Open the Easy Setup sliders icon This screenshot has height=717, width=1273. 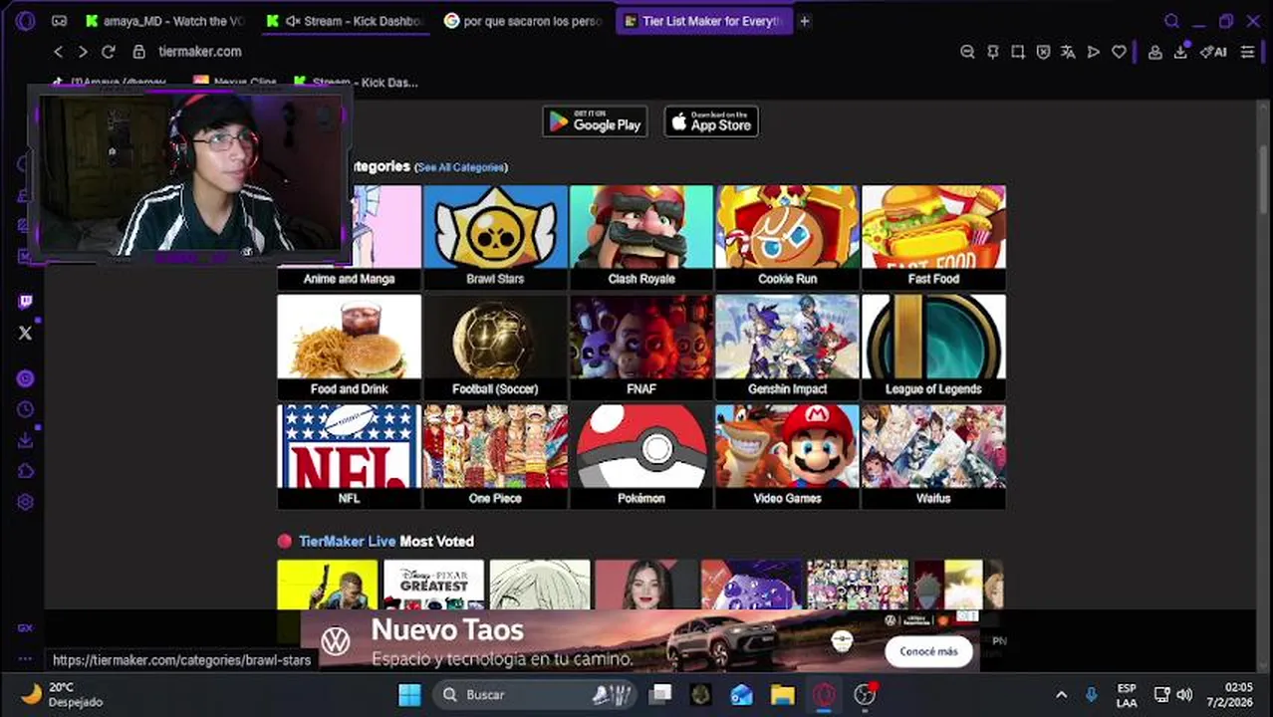coord(1247,52)
